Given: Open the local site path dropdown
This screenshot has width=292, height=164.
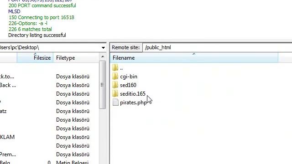Looking at the screenshot, I should pyautogui.click(x=103, y=48).
